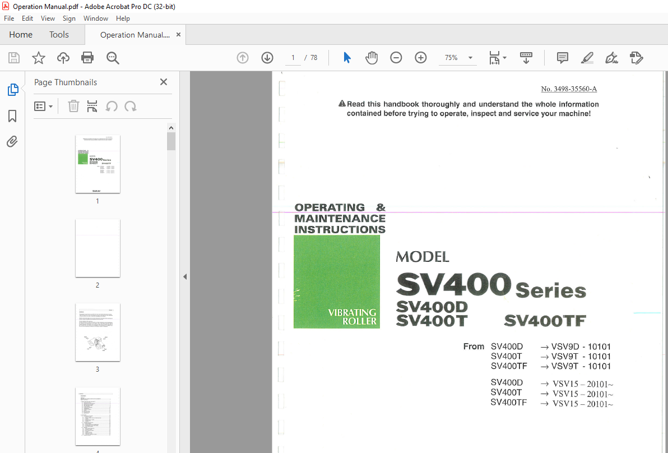Open the Page Thumbnails panel icon

pos(13,90)
